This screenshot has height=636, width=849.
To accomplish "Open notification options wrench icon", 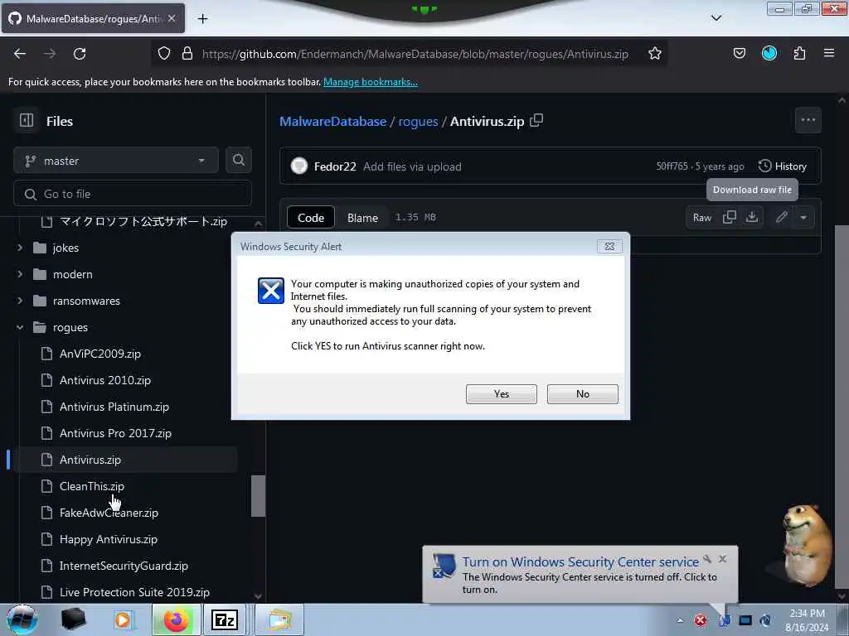I will tap(707, 559).
